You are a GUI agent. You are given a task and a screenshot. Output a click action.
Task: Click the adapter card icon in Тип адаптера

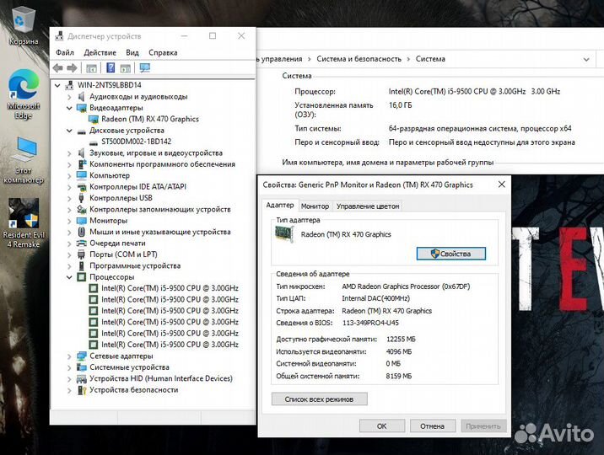click(x=284, y=234)
